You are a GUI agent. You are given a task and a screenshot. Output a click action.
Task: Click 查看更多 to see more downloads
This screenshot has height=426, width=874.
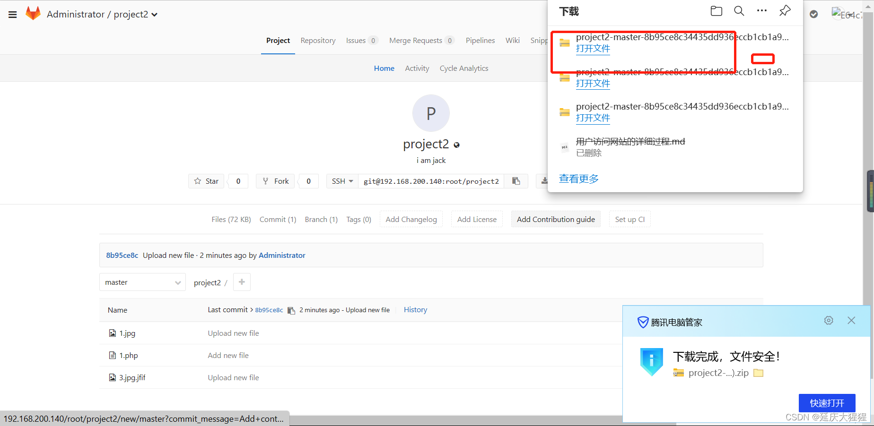(x=579, y=179)
